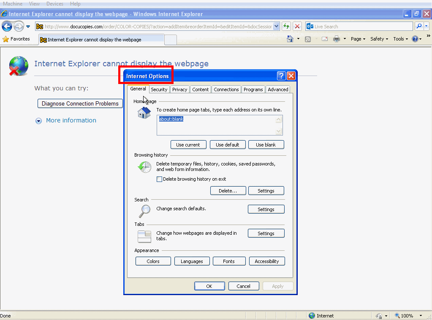Click the home page box scroll-up arrow

(279, 119)
